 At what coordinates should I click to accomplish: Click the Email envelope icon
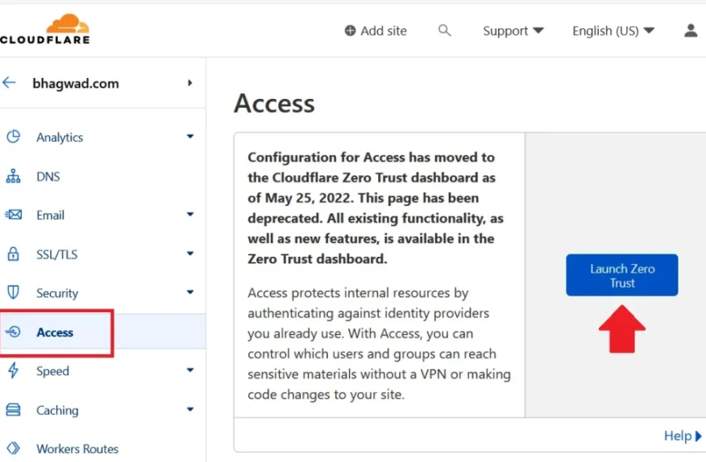pyautogui.click(x=14, y=215)
